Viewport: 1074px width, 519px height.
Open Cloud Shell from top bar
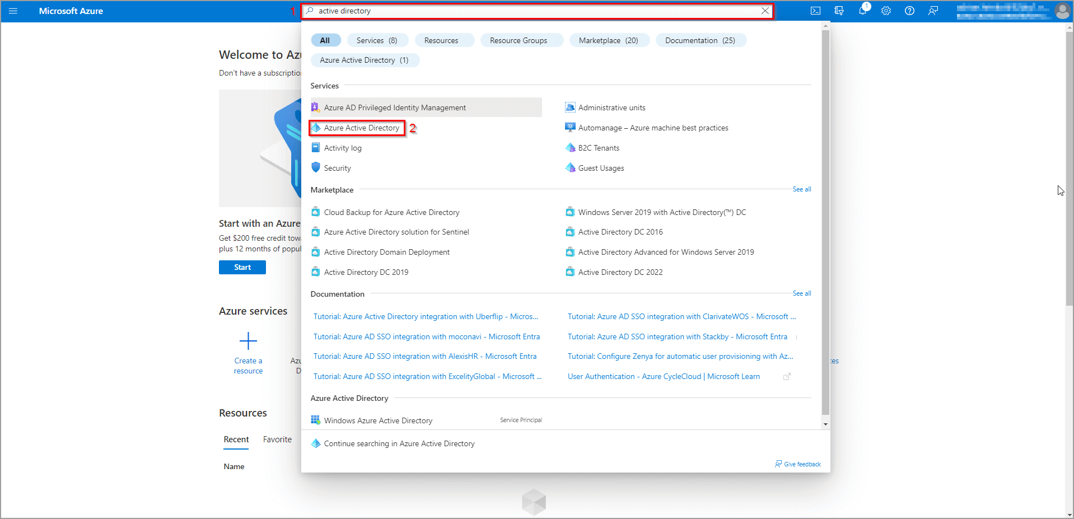click(815, 11)
